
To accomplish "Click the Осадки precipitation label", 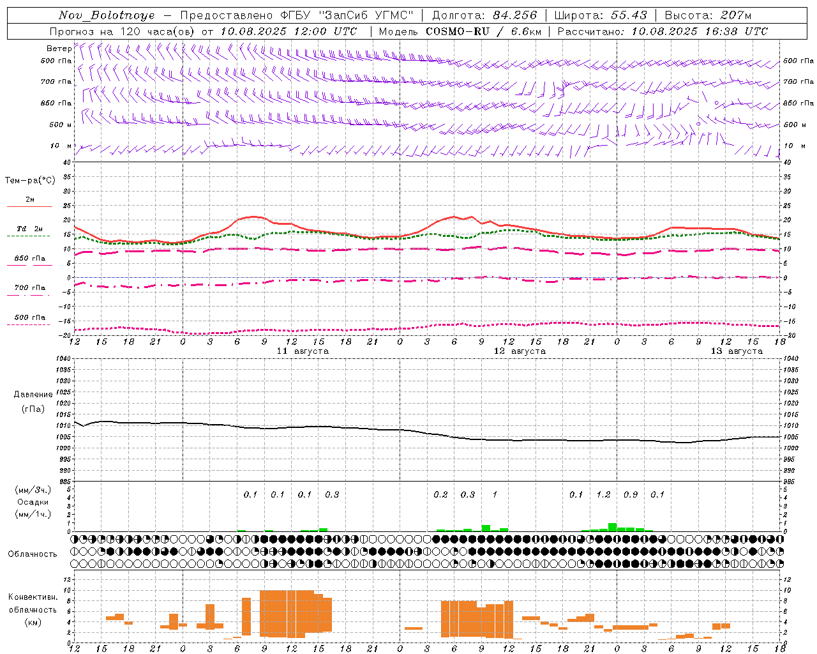I will pyautogui.click(x=33, y=502).
